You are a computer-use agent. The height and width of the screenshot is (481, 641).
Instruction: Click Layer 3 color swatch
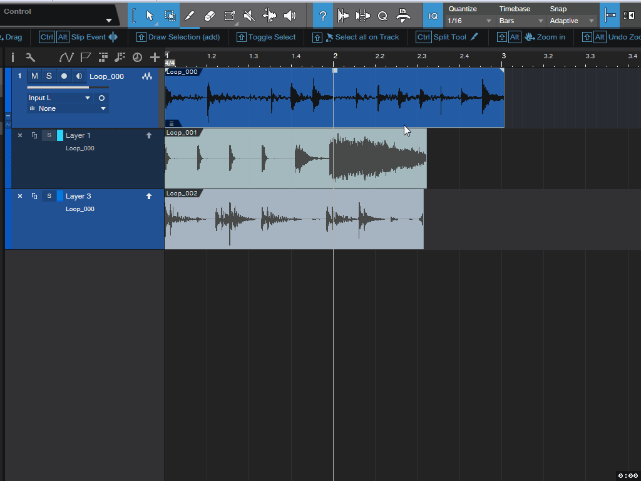coord(60,196)
